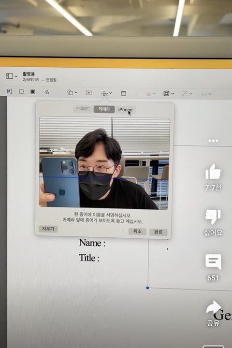Click the camera preview image
Image resolution: width=232 pixels, height=348 pixels.
(x=104, y=163)
